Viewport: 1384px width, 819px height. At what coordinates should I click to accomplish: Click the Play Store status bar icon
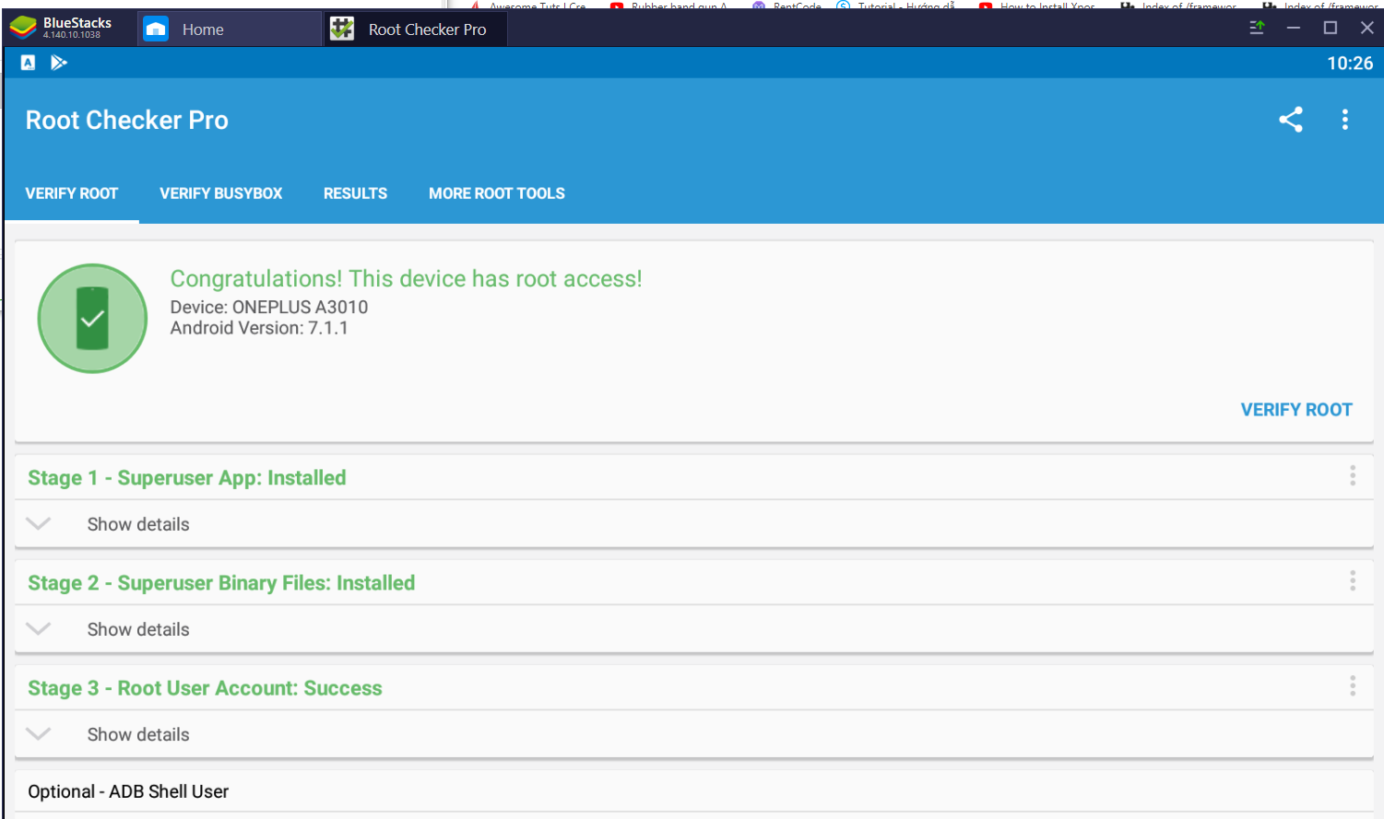pos(59,63)
